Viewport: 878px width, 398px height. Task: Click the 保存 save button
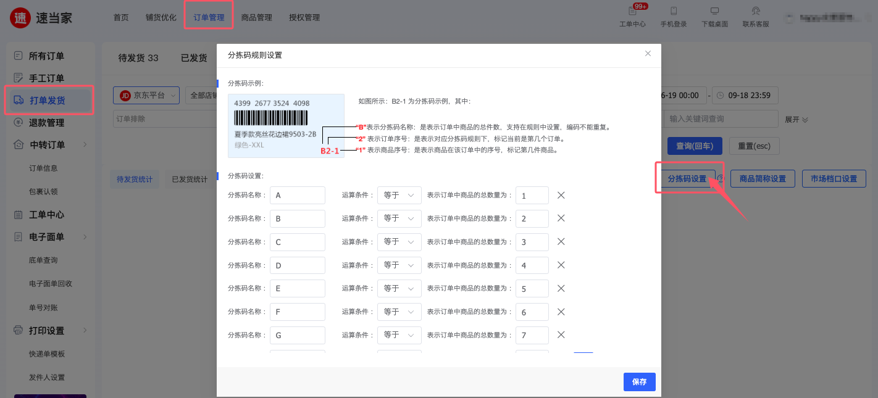click(x=639, y=381)
